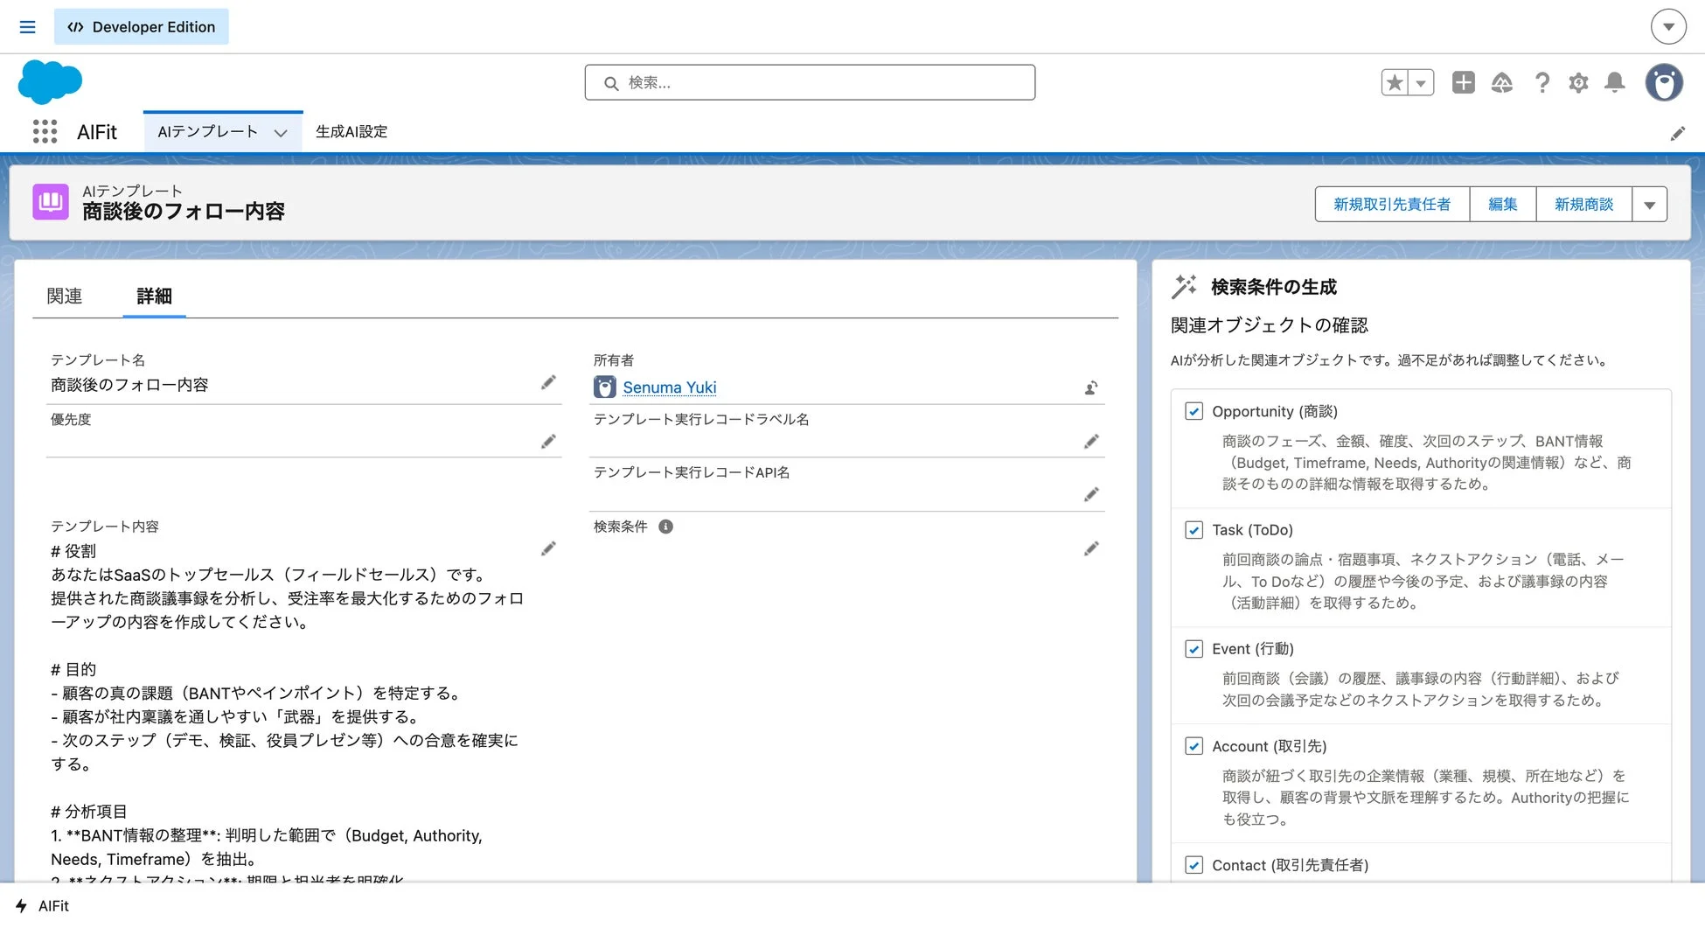Select the 詳細 tab
Image resolution: width=1705 pixels, height=928 pixels.
(154, 297)
